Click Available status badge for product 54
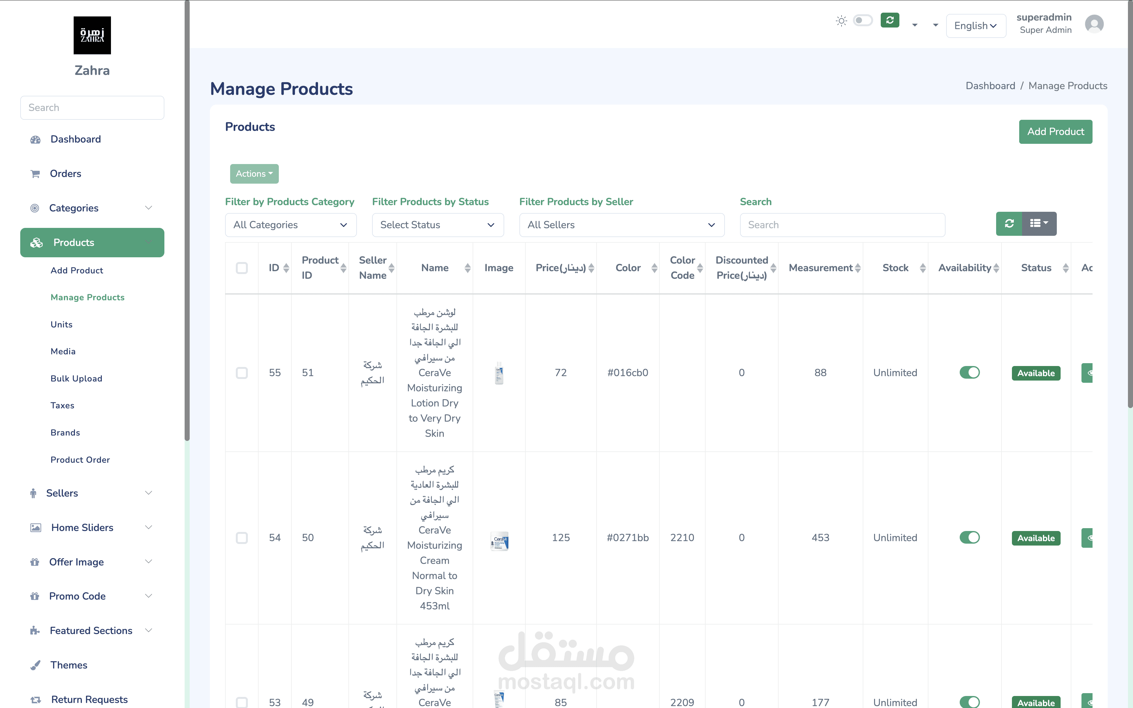The height and width of the screenshot is (708, 1133). pos(1036,538)
